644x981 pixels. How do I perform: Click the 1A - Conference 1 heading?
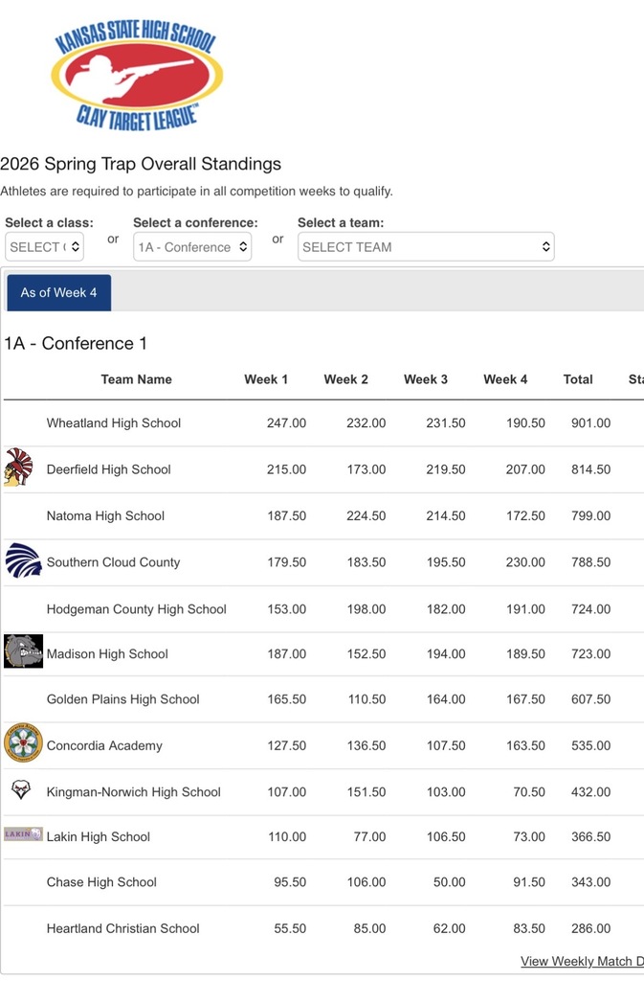(x=76, y=344)
